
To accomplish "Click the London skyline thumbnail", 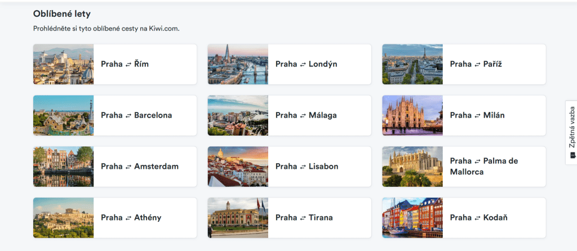I will (238, 64).
